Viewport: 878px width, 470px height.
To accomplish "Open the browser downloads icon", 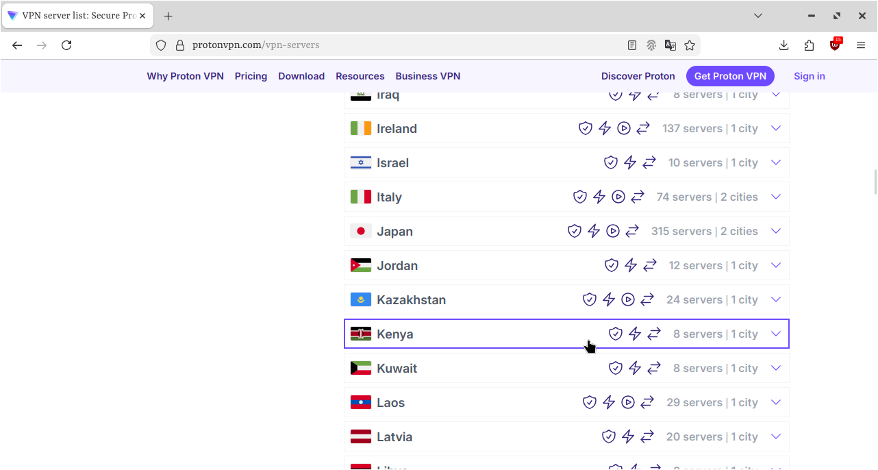I will (784, 45).
